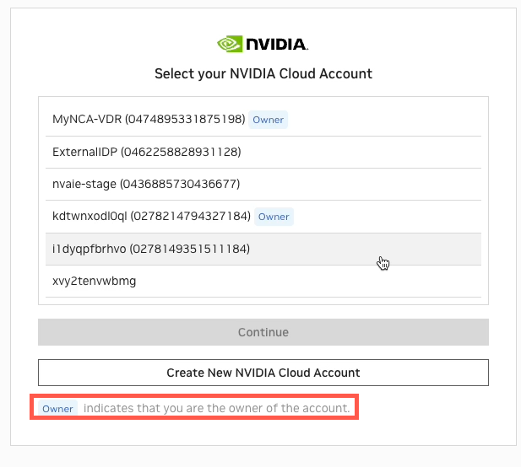This screenshot has height=467, width=521.
Task: Click the green NVIDIA eye emblem
Action: (x=231, y=44)
